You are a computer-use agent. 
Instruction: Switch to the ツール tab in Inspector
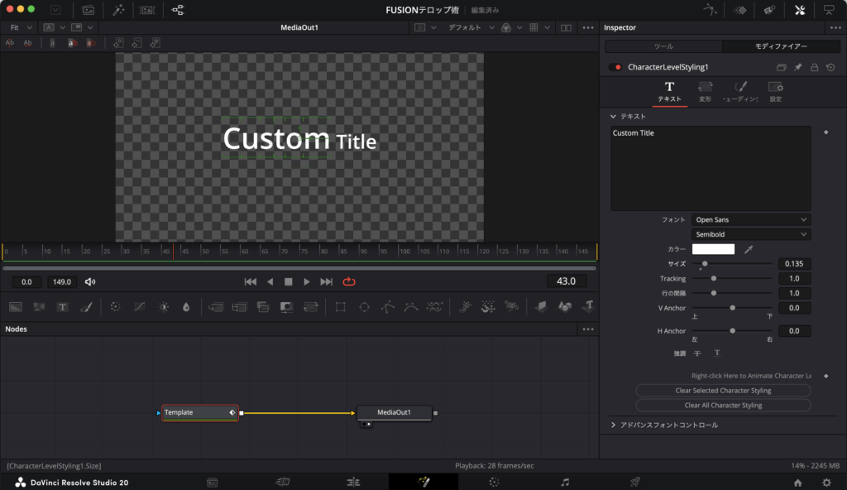[x=663, y=46]
